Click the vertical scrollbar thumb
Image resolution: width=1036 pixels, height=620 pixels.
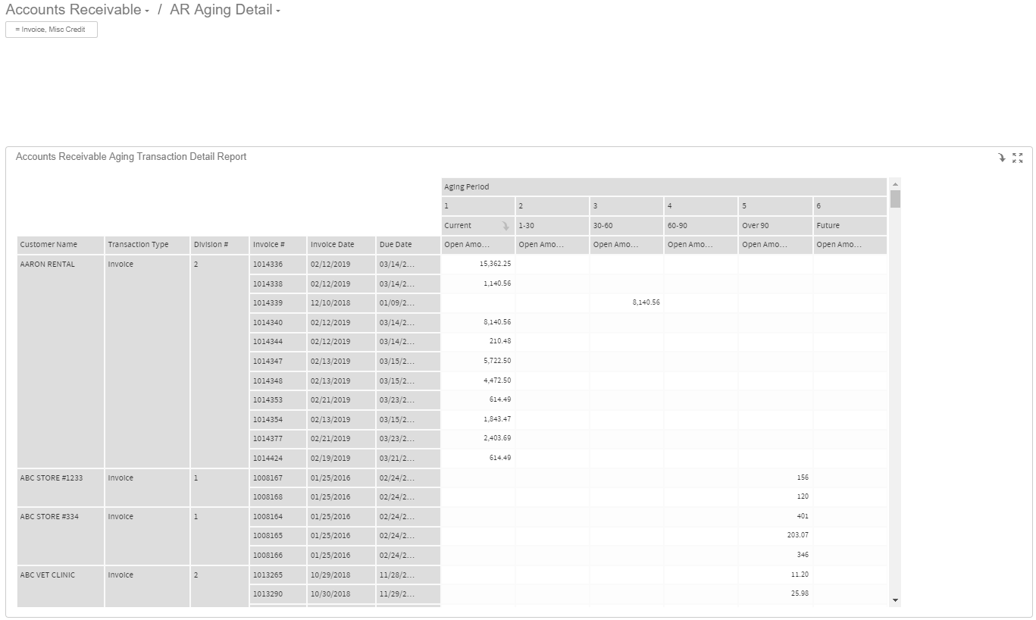click(x=895, y=199)
